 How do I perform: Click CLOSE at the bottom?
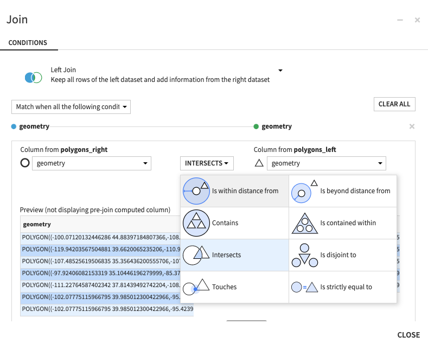click(x=408, y=335)
